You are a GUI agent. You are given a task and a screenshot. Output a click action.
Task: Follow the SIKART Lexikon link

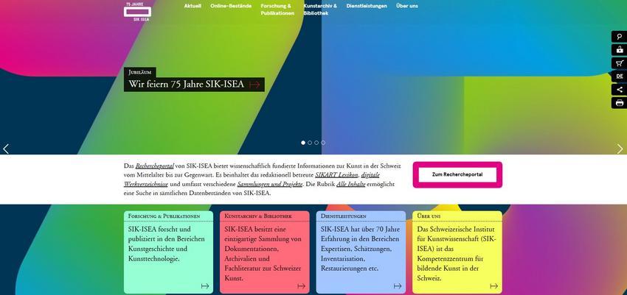click(336, 175)
